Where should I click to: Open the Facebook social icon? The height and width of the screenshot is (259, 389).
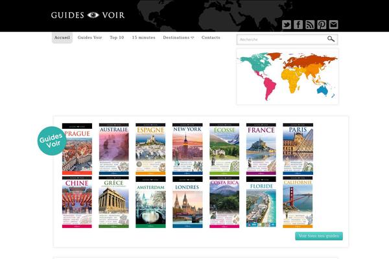pos(298,25)
